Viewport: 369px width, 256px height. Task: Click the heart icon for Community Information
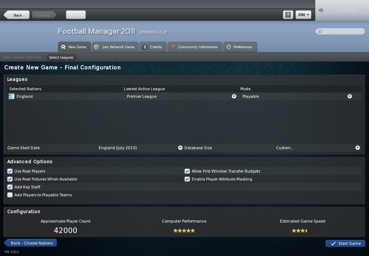[173, 47]
